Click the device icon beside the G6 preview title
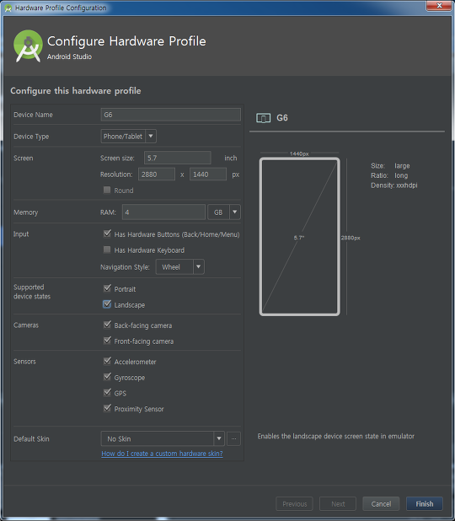This screenshot has height=521, width=455. (263, 118)
